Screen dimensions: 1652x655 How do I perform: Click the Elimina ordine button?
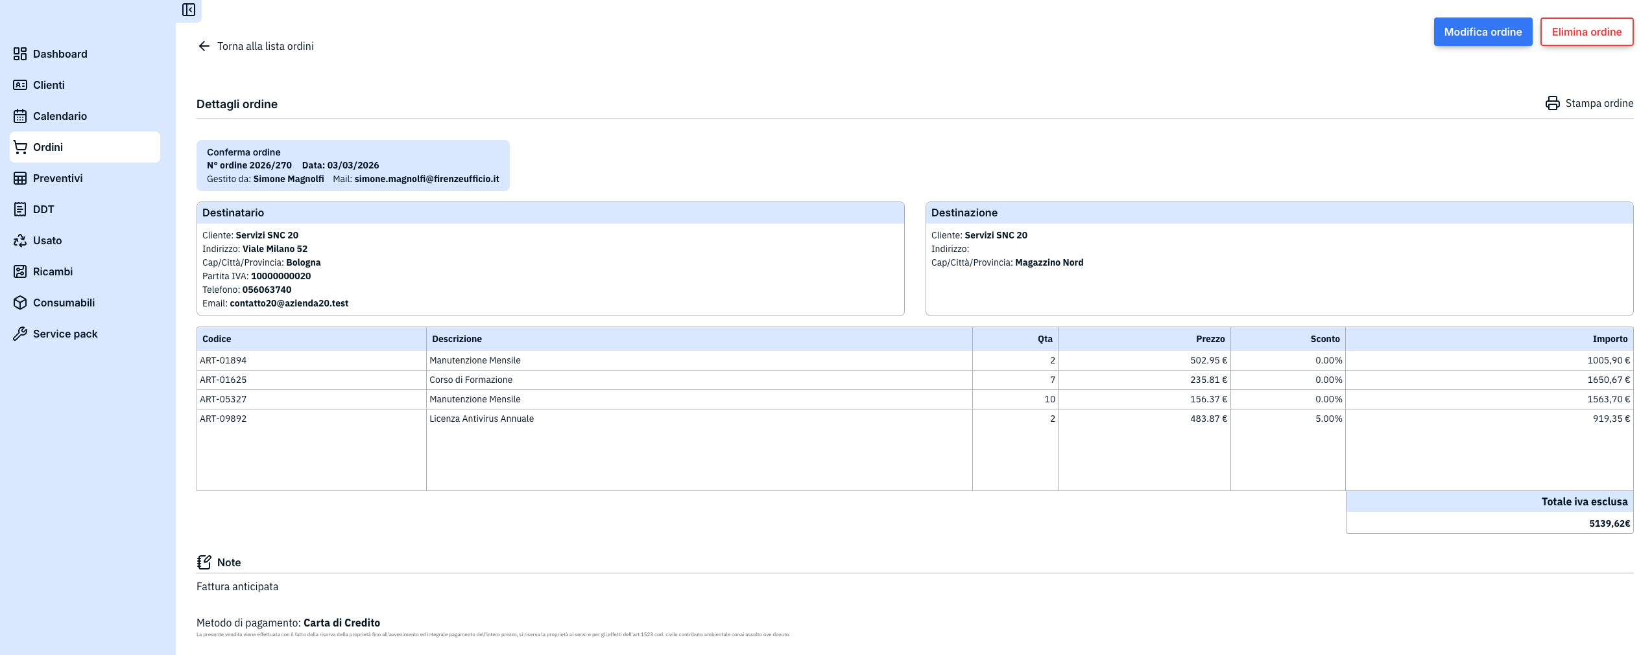(1586, 31)
